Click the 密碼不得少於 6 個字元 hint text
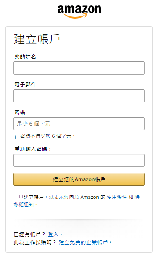 click(x=47, y=136)
